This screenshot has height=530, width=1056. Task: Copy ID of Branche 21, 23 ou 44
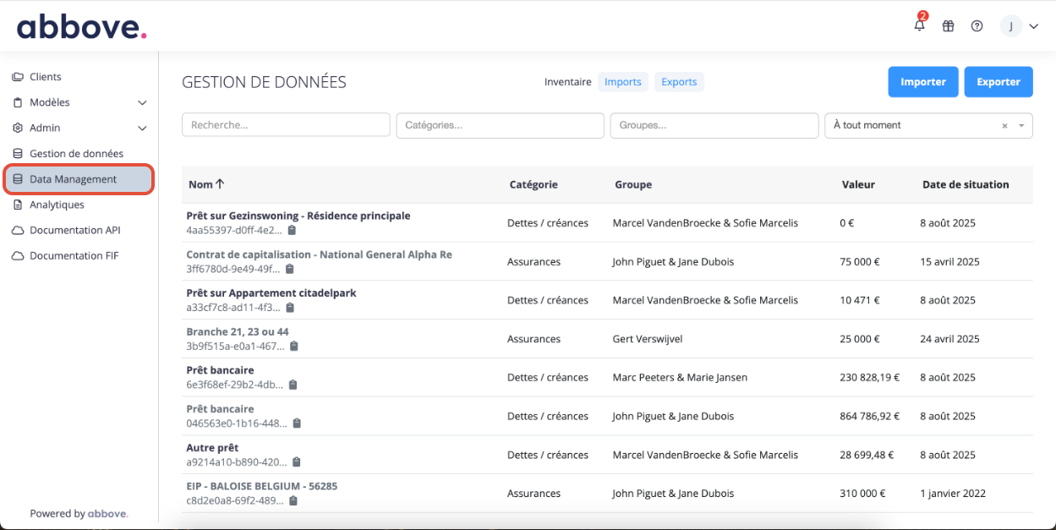tap(294, 346)
